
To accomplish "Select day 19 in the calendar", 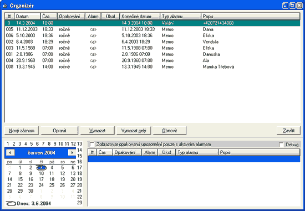I will click(x=62, y=179).
